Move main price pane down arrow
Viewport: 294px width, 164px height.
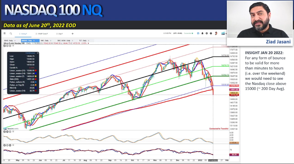click(x=7, y=46)
